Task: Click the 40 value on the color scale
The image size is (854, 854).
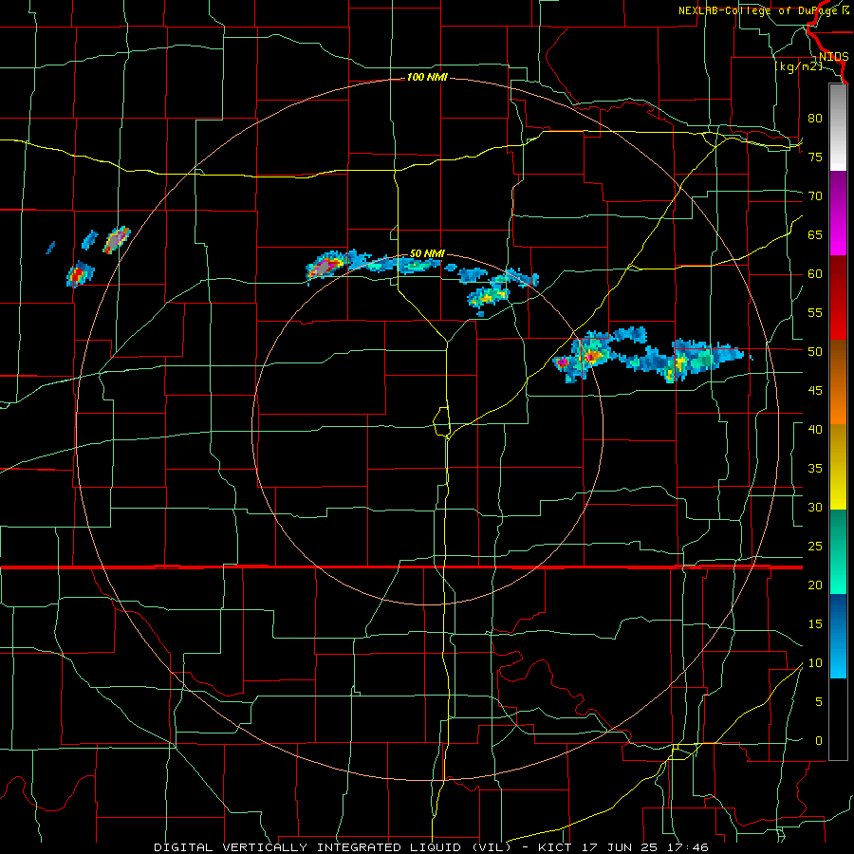Action: (x=815, y=429)
